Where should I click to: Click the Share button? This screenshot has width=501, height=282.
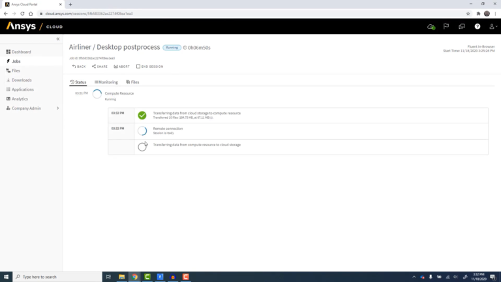coord(100,67)
